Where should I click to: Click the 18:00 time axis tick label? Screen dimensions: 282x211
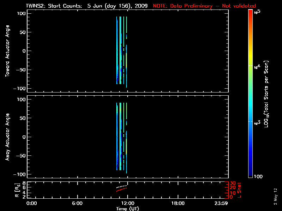click(x=178, y=204)
